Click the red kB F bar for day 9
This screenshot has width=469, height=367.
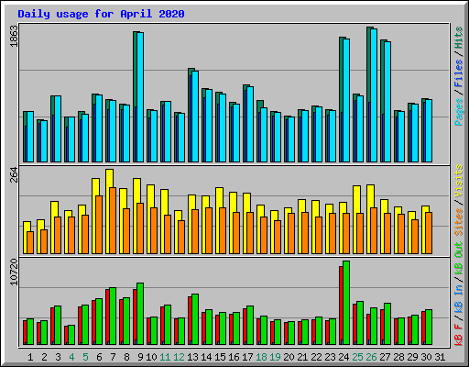pyautogui.click(x=135, y=317)
